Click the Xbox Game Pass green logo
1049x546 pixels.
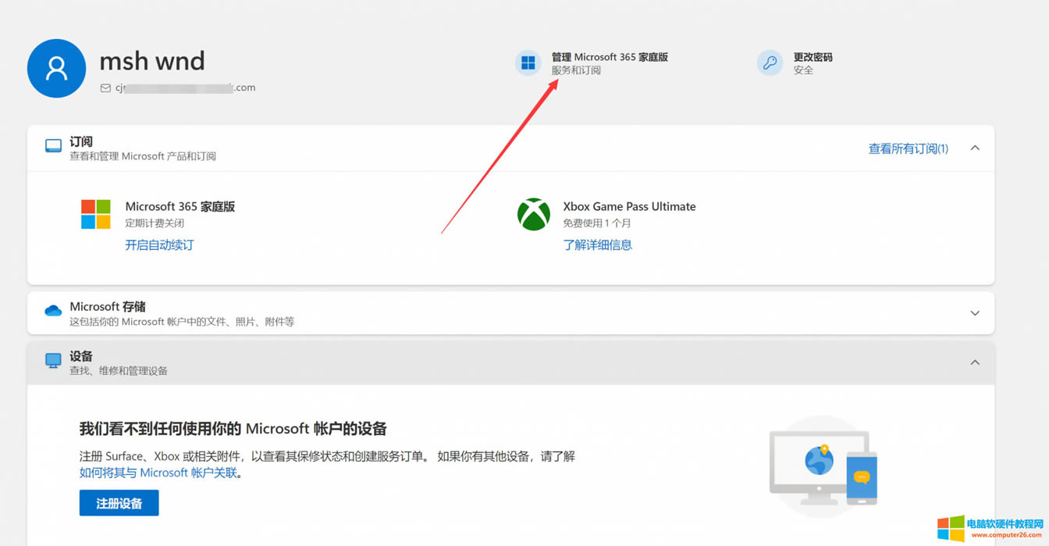point(533,214)
